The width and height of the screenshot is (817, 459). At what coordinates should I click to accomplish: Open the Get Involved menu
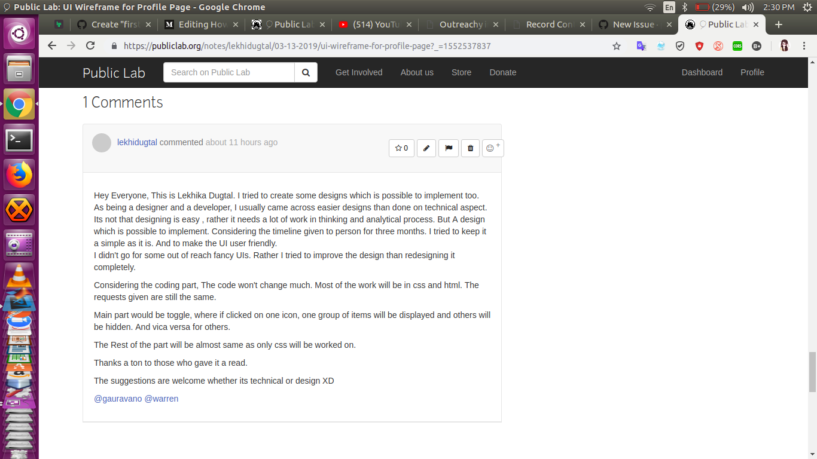click(x=359, y=72)
